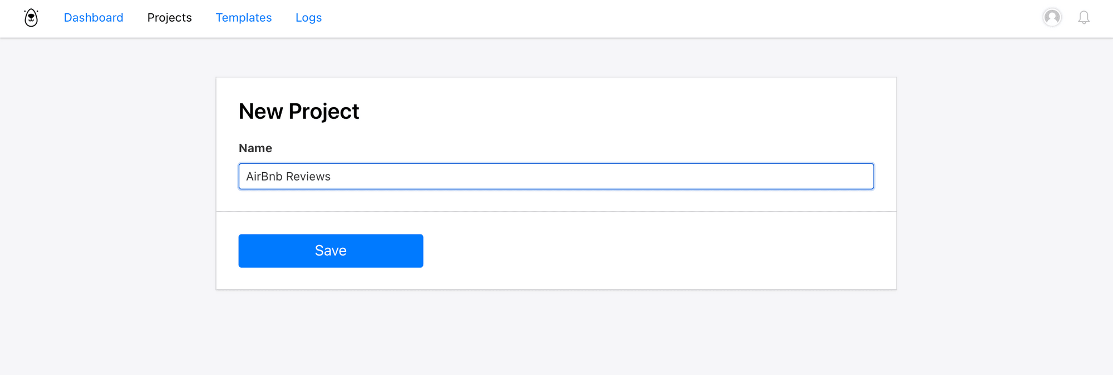Open the notifications bell
Viewport: 1113px width, 375px height.
pos(1084,18)
